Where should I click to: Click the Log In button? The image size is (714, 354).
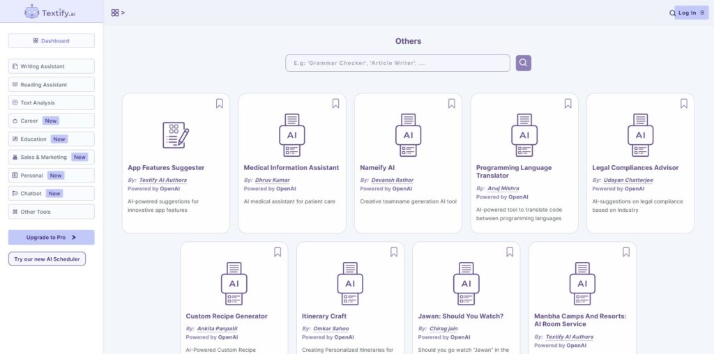pos(691,13)
